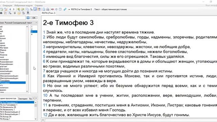Click the printer icon
217x122 pixels.
(x=48, y=9)
